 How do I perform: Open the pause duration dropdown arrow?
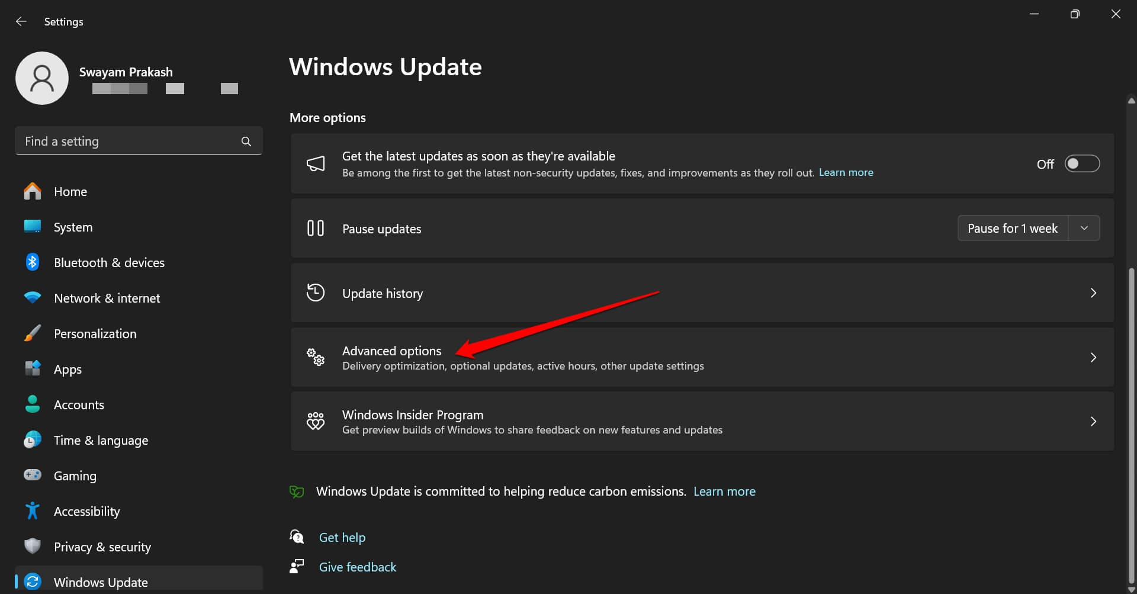point(1084,229)
